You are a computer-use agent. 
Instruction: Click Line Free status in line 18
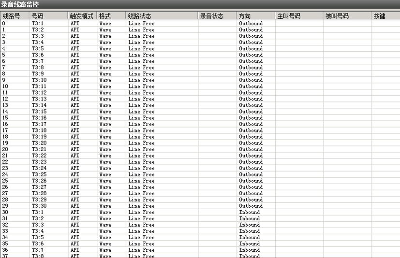(141, 137)
